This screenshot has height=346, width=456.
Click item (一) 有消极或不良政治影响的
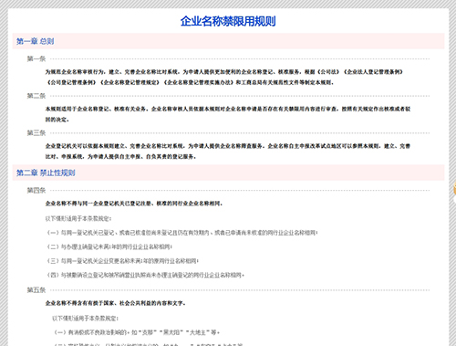tap(137, 332)
